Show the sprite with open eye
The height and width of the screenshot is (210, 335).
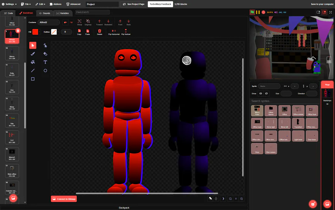coord(261,94)
